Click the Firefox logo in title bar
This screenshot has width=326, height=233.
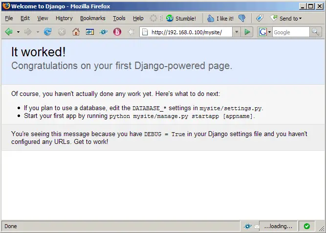pos(6,6)
